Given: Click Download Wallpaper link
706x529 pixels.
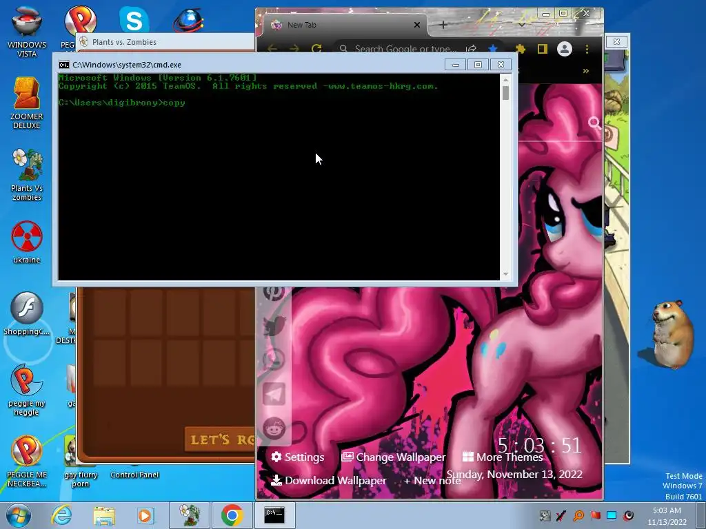Looking at the screenshot, I should click(329, 480).
